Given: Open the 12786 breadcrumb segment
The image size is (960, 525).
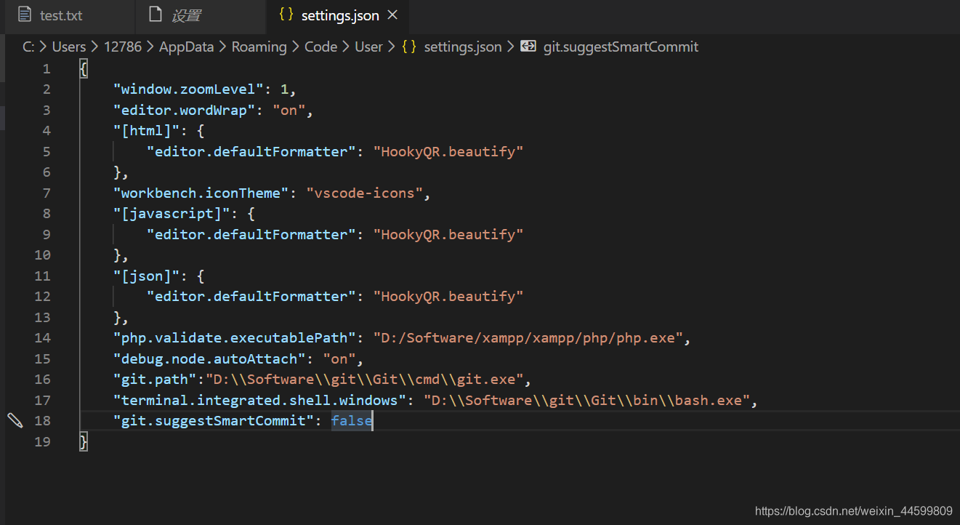Looking at the screenshot, I should [x=122, y=47].
